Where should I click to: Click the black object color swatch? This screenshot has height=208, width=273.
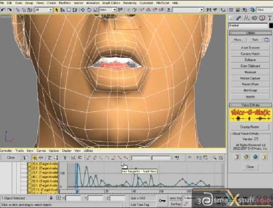click(x=271, y=25)
